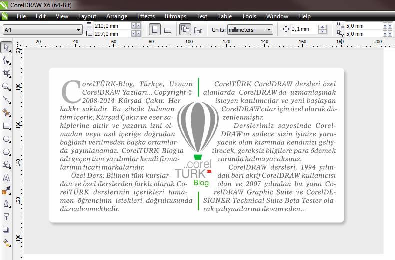Increase nudge distance 0,1 mm
Image resolution: width=395 pixels, height=260 pixels.
(x=322, y=27)
